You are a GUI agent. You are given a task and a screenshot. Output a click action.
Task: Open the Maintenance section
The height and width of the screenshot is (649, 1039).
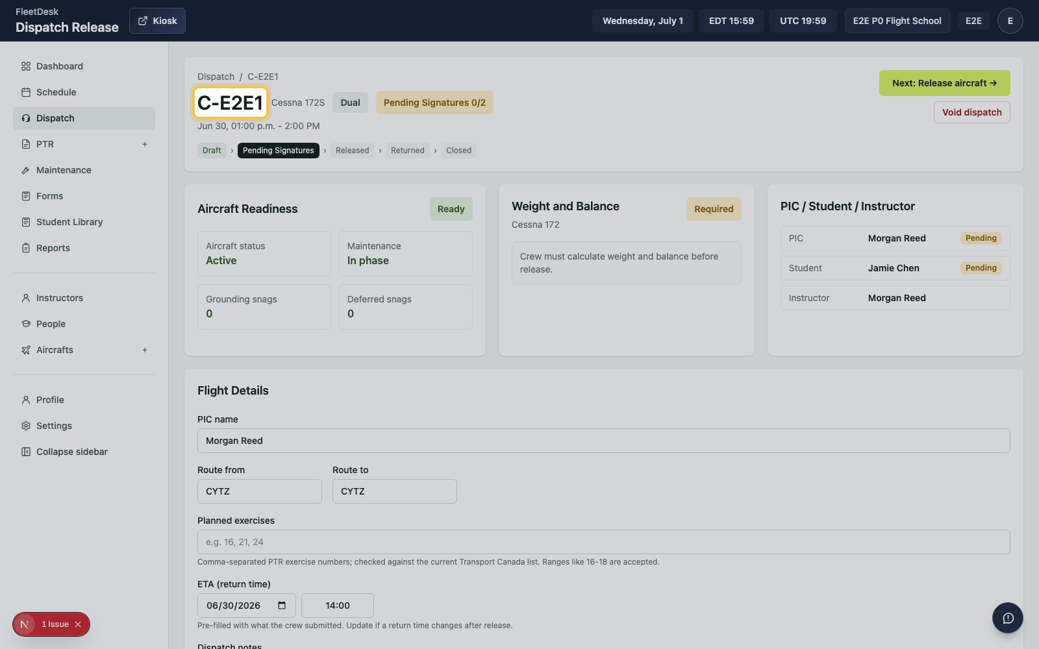pos(84,170)
